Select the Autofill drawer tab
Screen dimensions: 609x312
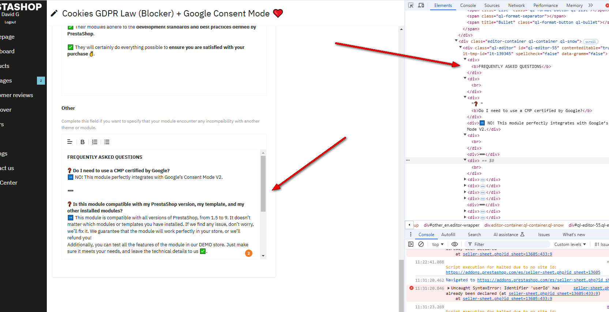(448, 235)
